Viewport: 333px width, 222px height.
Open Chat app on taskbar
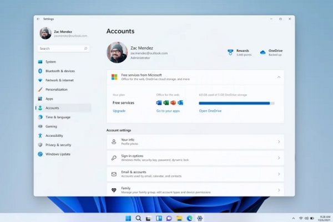coord(169,218)
